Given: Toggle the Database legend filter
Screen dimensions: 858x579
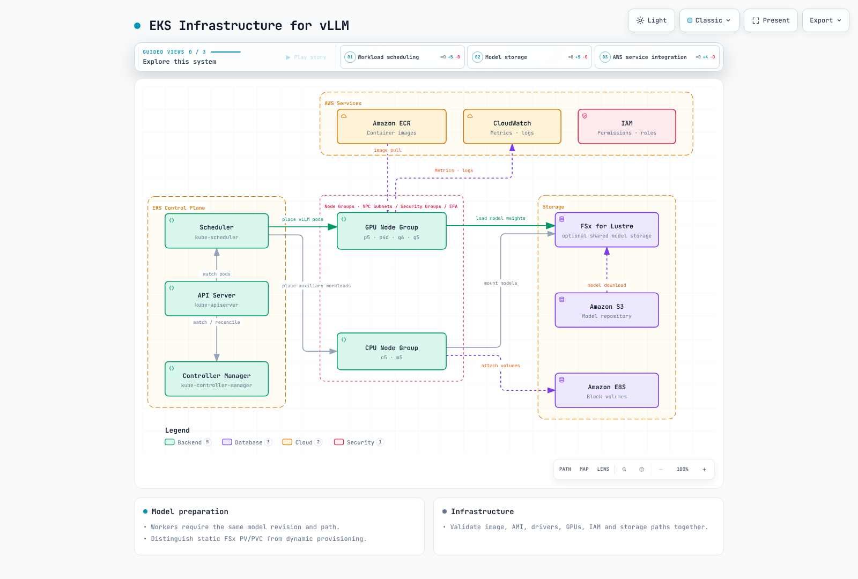Looking at the screenshot, I should pos(247,442).
